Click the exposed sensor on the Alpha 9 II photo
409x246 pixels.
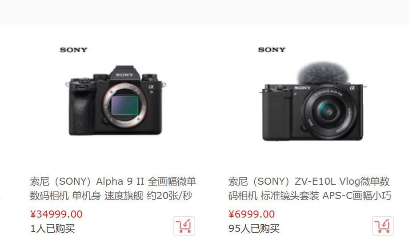pos(124,105)
